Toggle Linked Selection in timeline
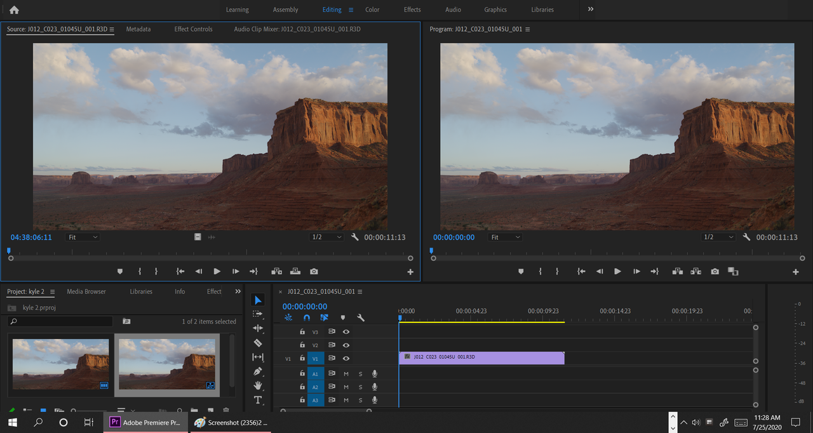This screenshot has width=813, height=433. pos(325,317)
